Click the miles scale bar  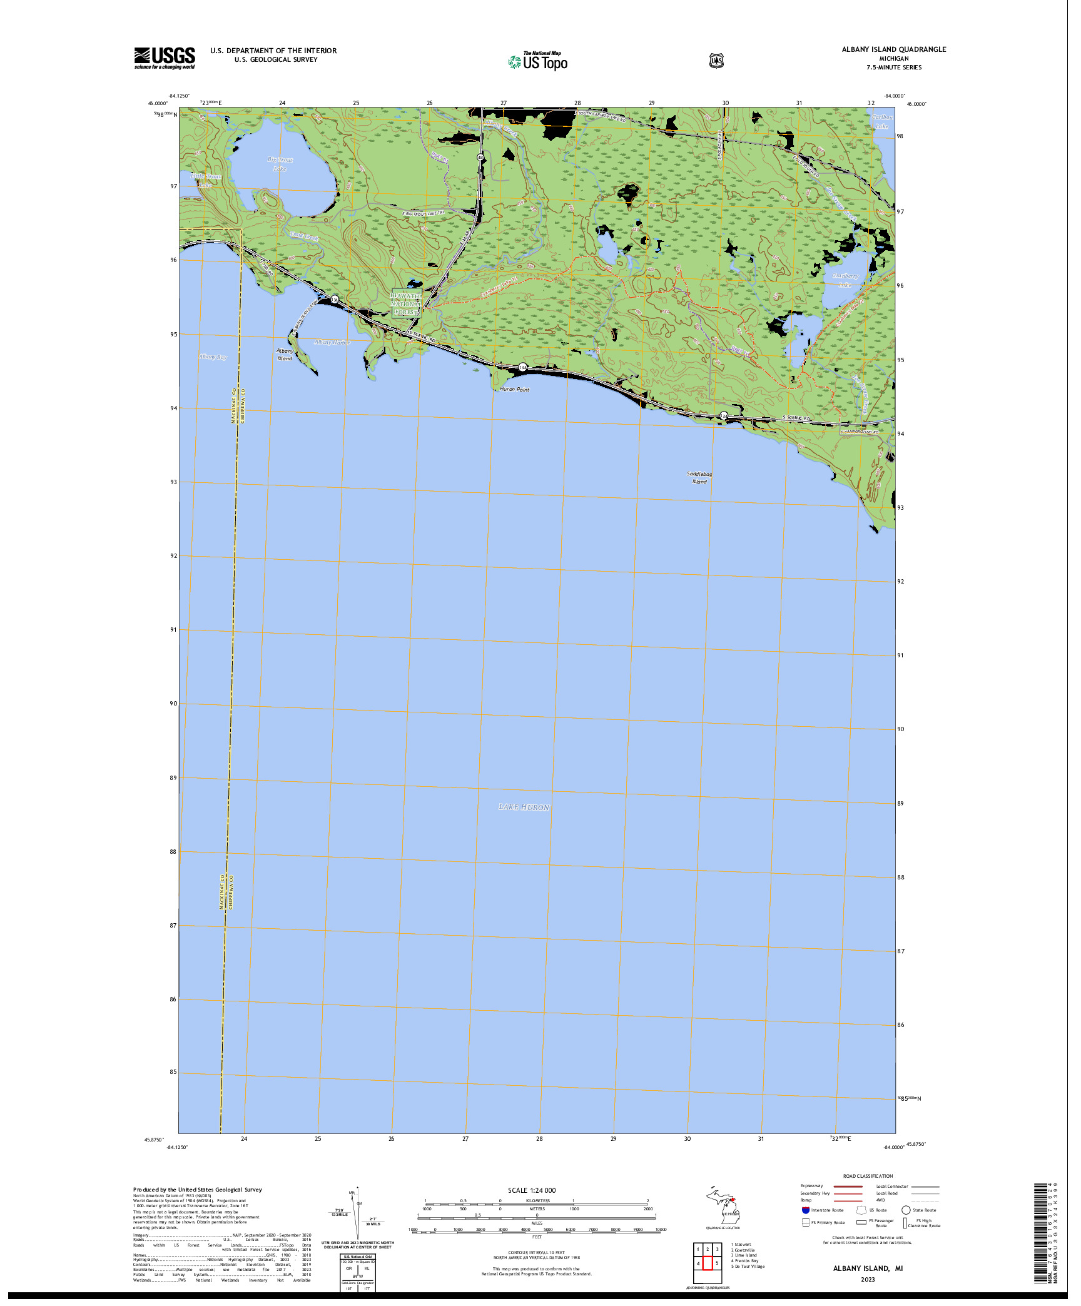(x=537, y=1218)
